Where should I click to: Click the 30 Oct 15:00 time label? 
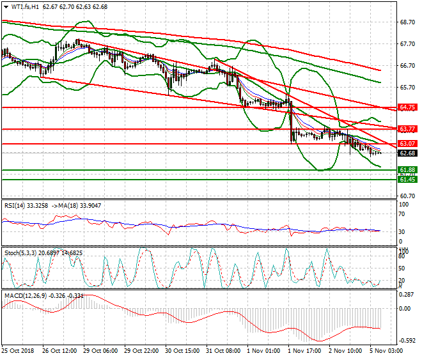click(182, 351)
